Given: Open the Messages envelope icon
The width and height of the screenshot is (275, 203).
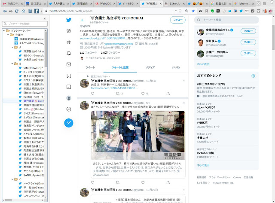Looking at the screenshot, I should pyautogui.click(x=69, y=64).
